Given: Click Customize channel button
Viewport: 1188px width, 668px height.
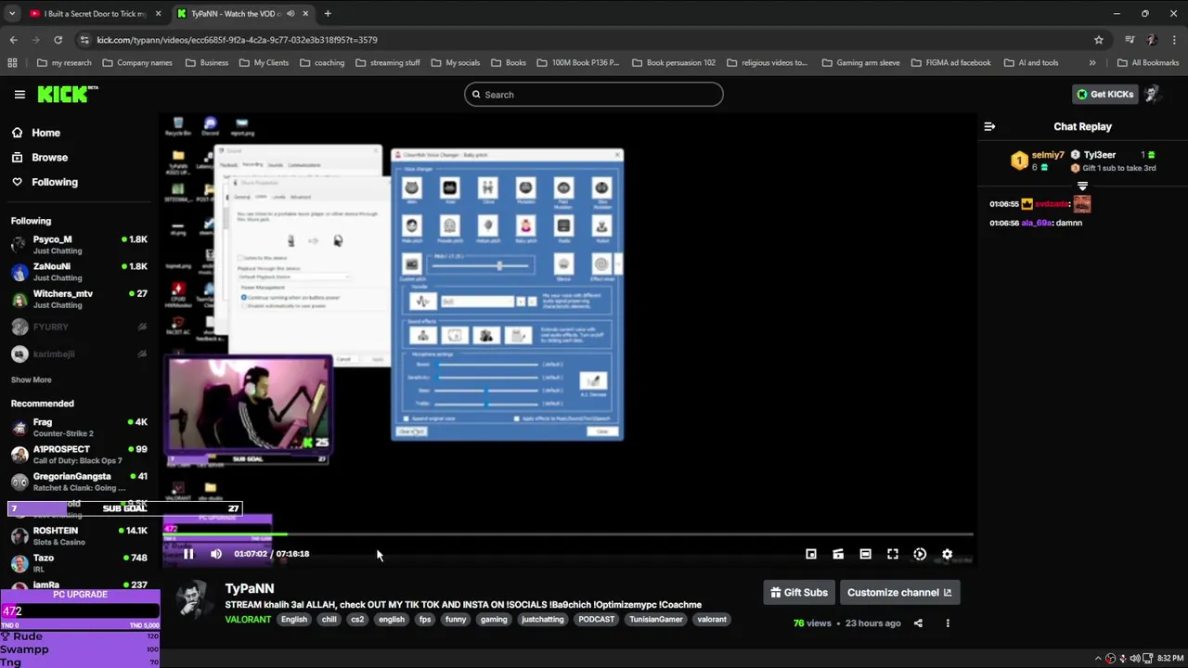Looking at the screenshot, I should tap(899, 592).
